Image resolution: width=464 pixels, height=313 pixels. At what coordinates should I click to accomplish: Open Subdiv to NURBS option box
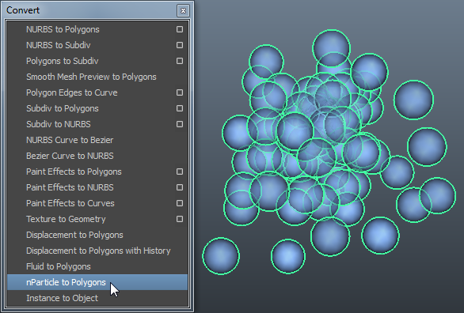tap(179, 124)
